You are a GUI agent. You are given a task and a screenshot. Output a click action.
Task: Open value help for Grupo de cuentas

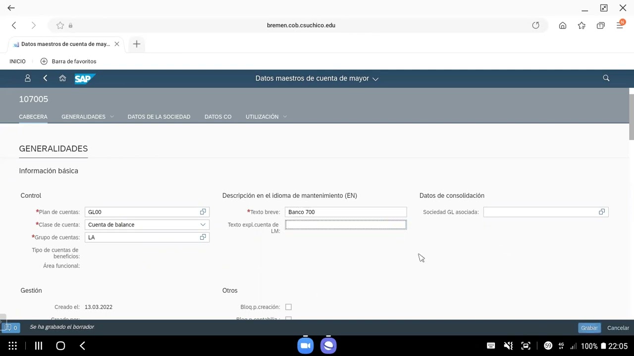203,237
